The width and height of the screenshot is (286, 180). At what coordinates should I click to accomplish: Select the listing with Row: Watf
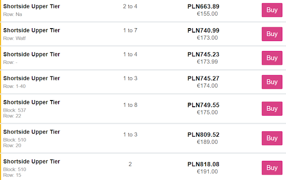(143, 34)
